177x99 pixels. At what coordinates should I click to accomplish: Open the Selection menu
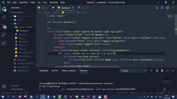pyautogui.click(x=24, y=2)
